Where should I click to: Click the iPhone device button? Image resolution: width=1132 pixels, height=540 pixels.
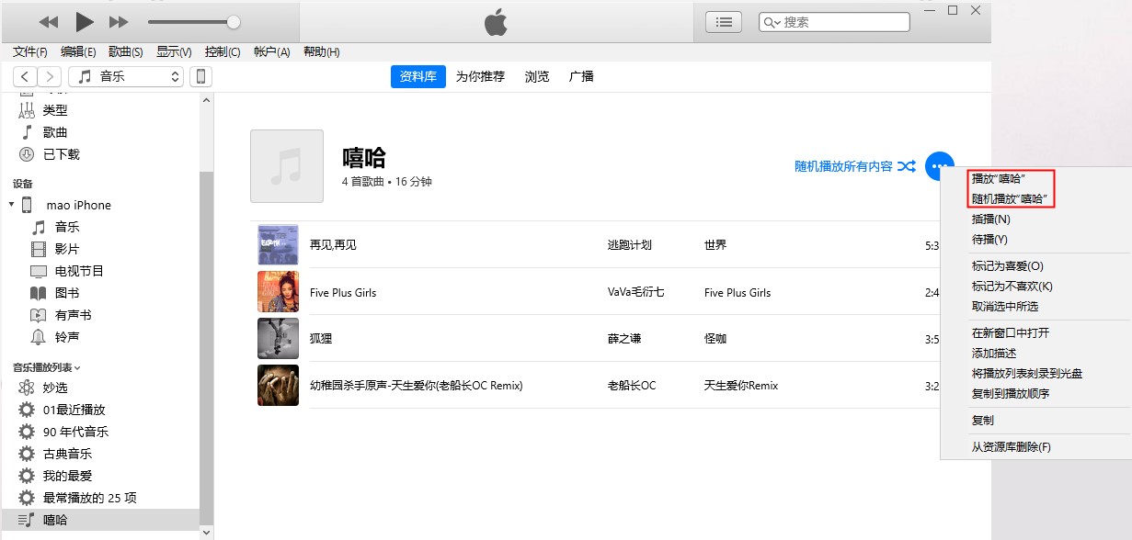[200, 77]
